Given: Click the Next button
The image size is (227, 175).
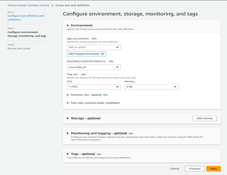Looking at the screenshot, I should (x=213, y=169).
